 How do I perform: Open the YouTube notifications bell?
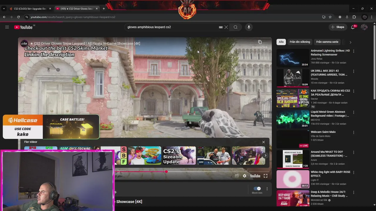pos(353,27)
